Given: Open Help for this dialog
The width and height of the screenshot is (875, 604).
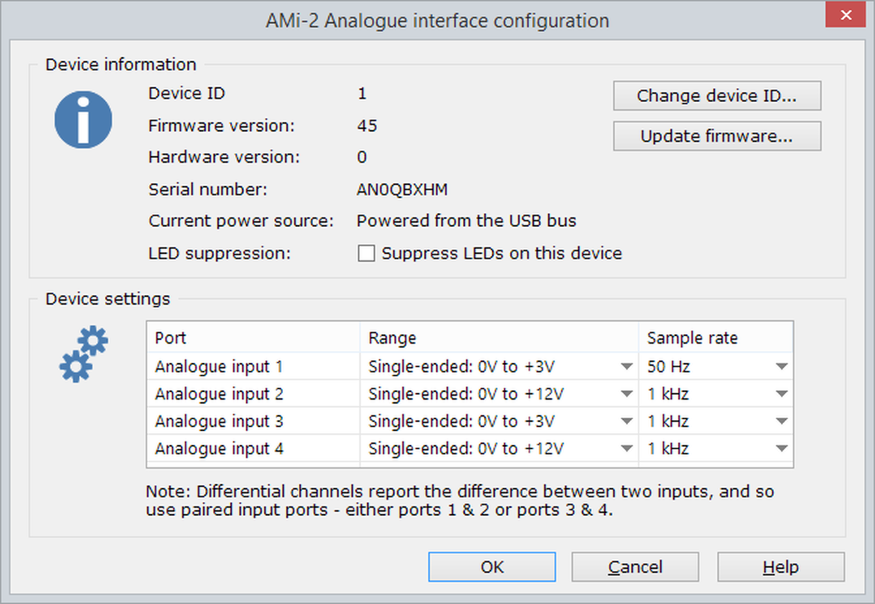Looking at the screenshot, I should point(781,567).
